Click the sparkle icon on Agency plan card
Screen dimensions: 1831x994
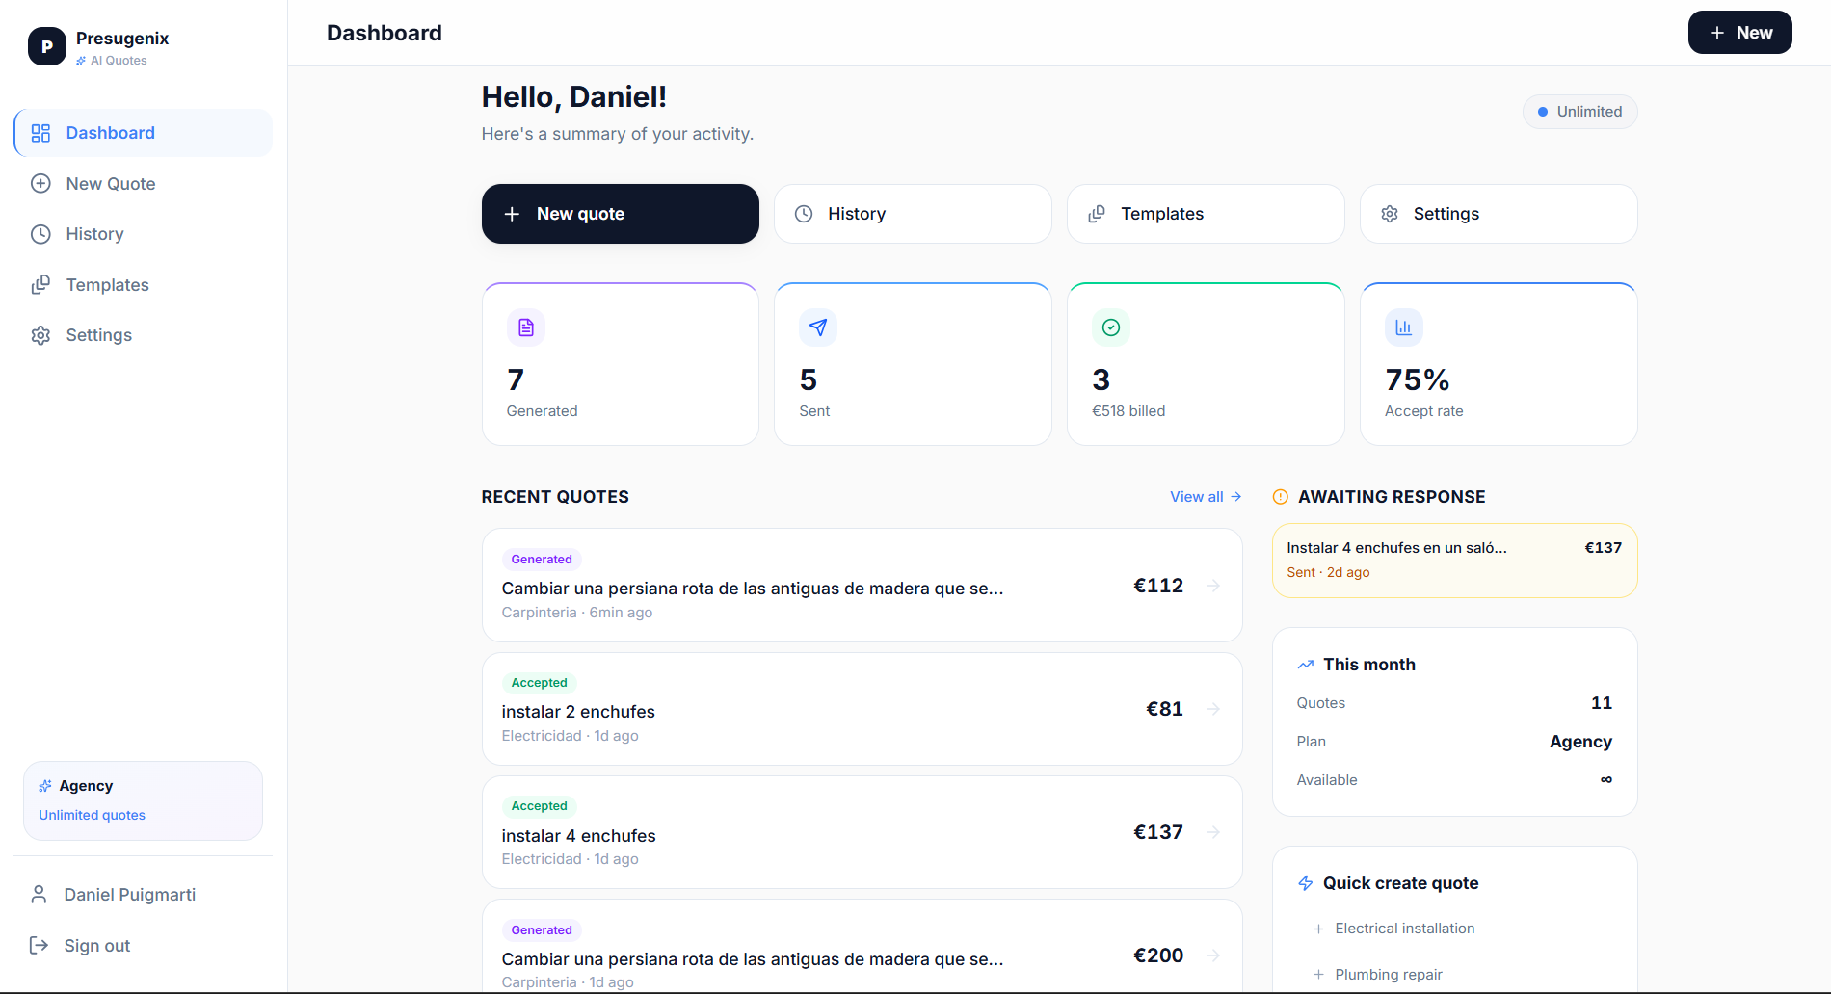tap(45, 786)
